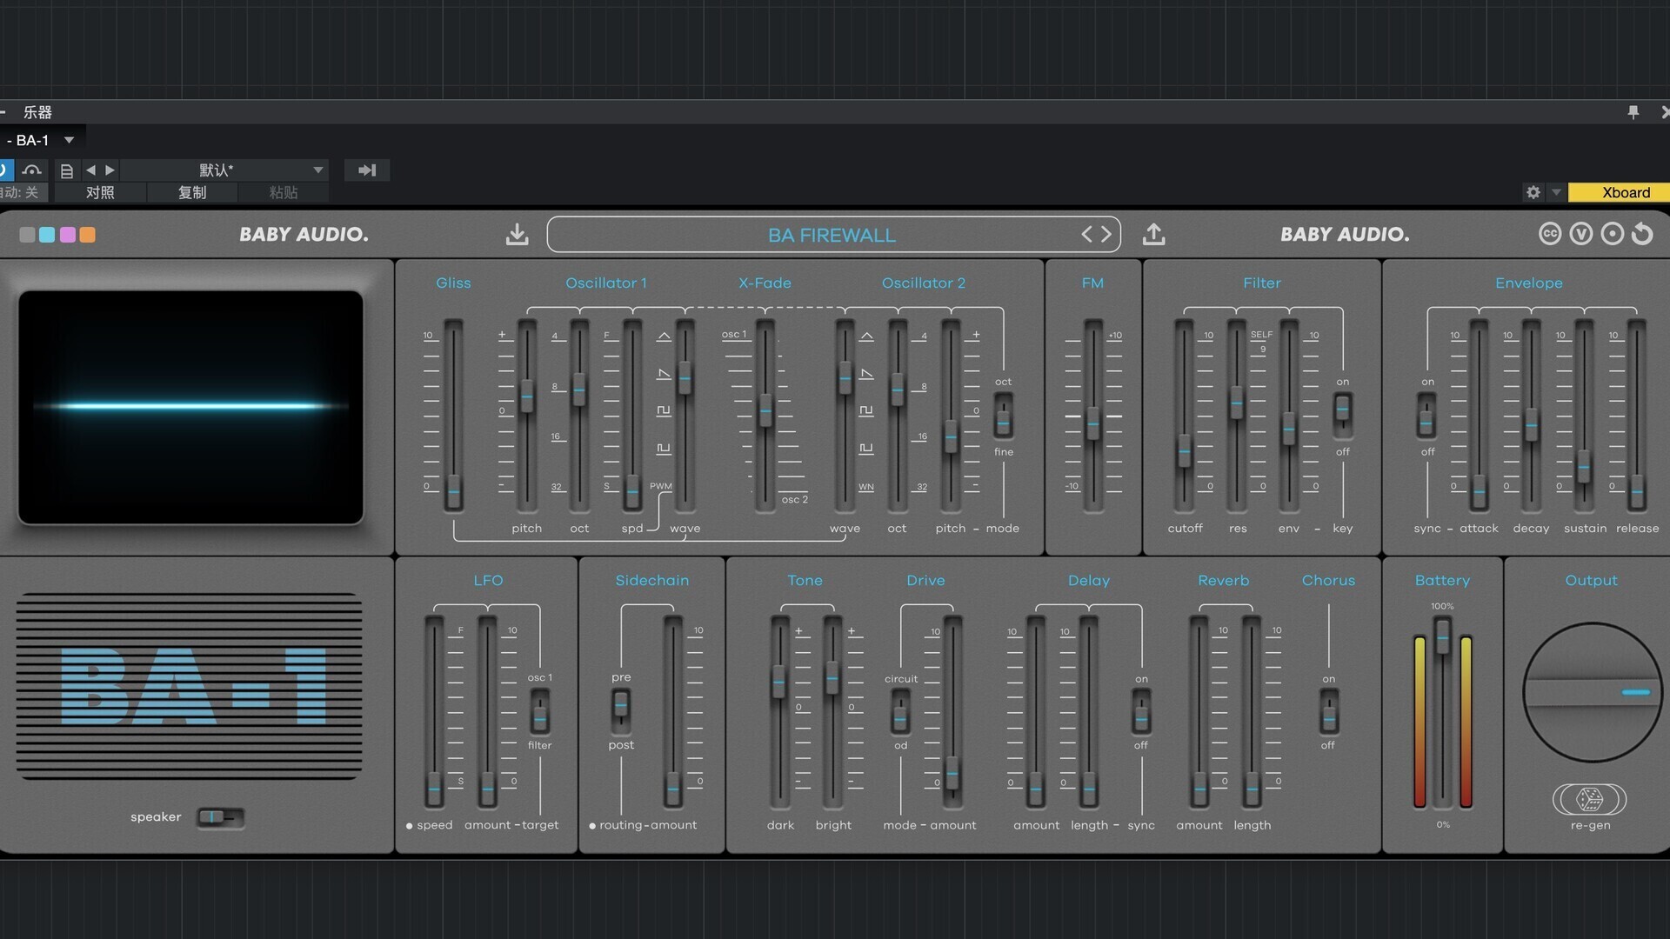Click the arrow-to-bar routing icon

[x=367, y=170]
